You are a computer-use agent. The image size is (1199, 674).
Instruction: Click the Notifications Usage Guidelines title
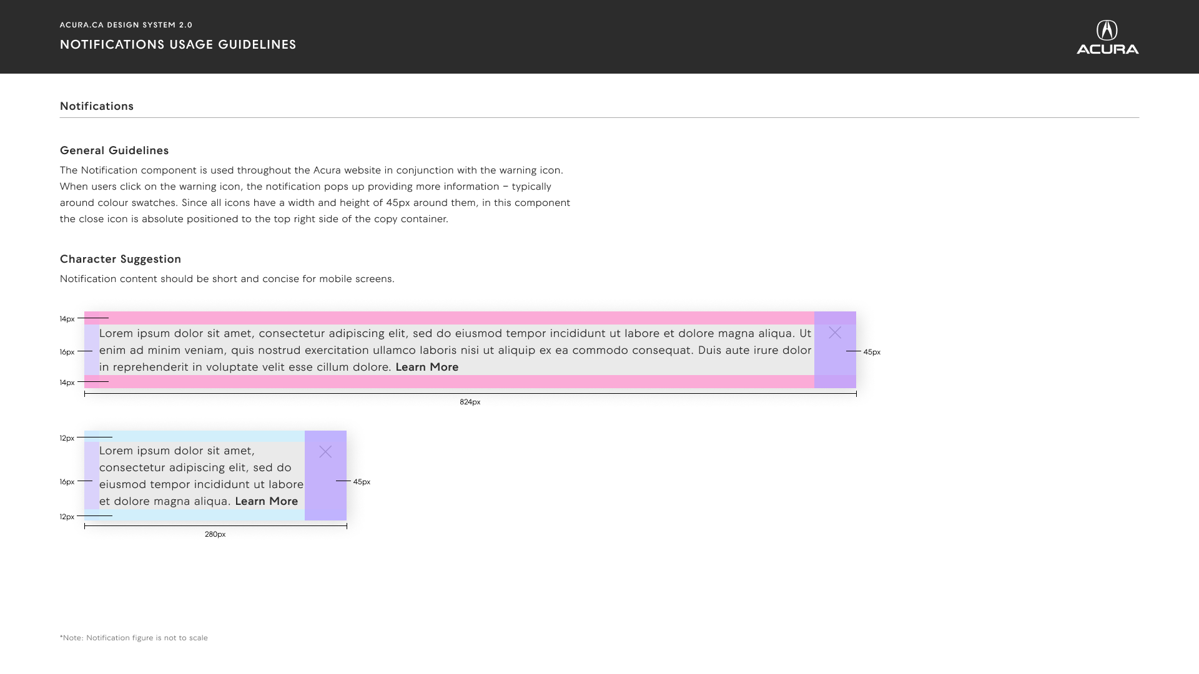pos(178,44)
